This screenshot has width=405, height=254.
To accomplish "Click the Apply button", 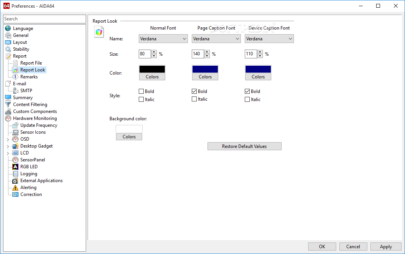I will point(386,246).
